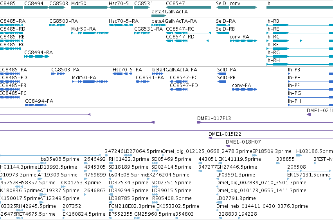The height and width of the screenshot is (220, 333).
Task: Select the Ih-RB transcript label
Action: point(273,21)
